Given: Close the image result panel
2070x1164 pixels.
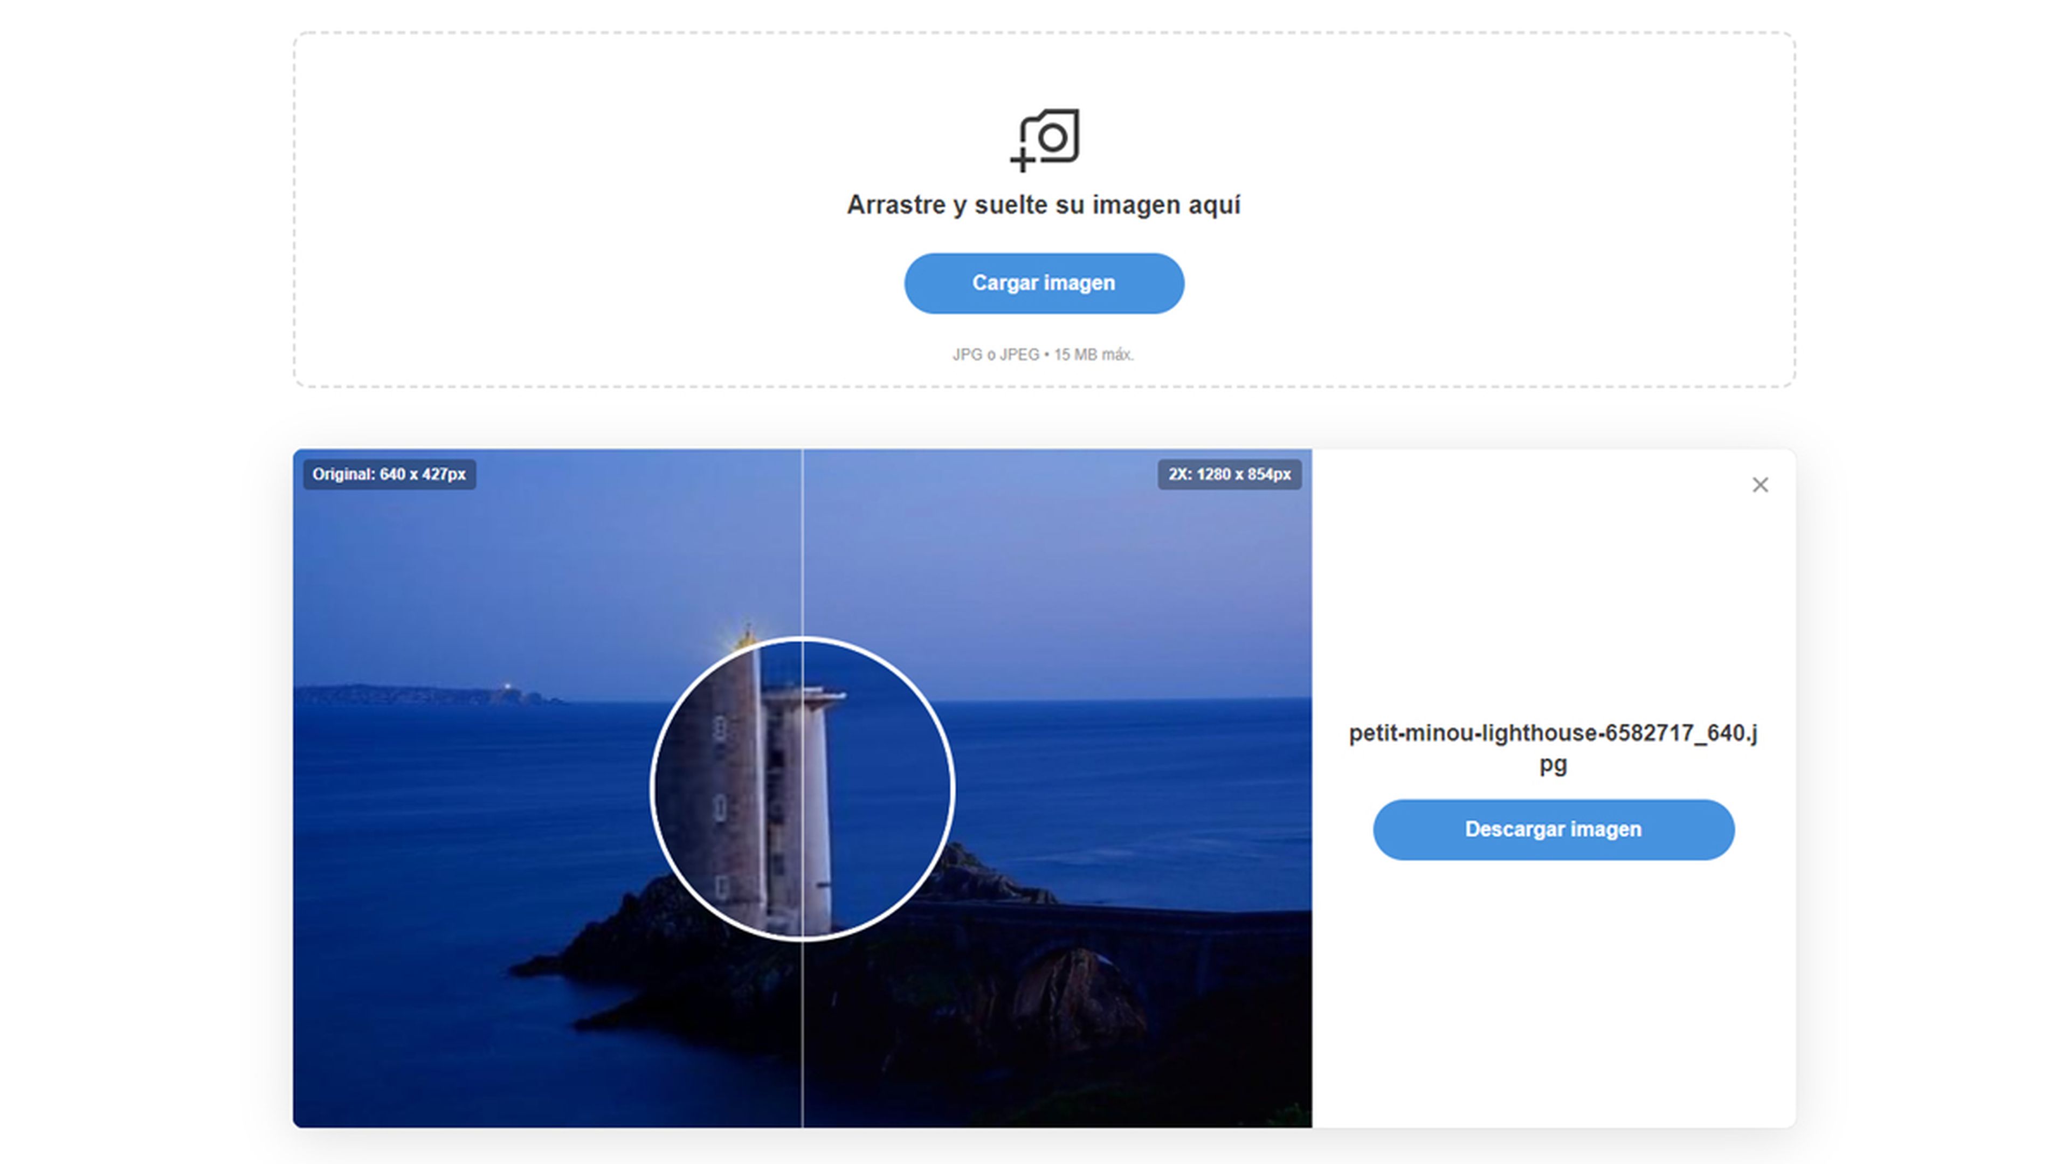Looking at the screenshot, I should click(x=1760, y=485).
